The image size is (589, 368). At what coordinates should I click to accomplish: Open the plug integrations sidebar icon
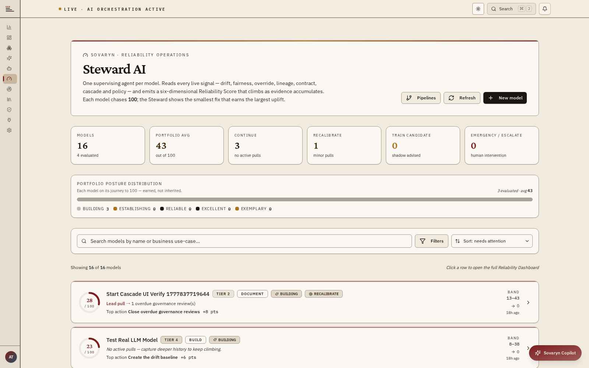pyautogui.click(x=9, y=120)
